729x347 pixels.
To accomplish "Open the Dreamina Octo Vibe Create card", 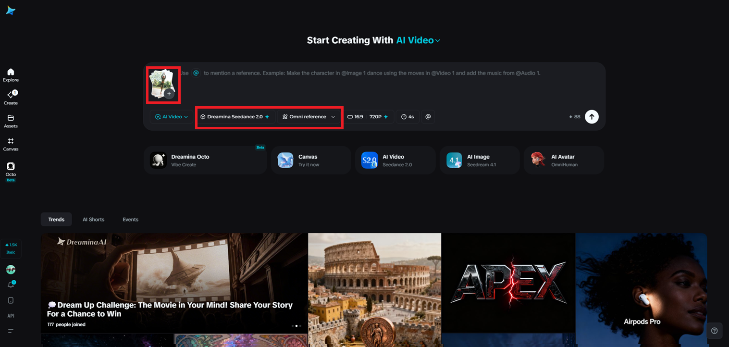I will tap(205, 160).
